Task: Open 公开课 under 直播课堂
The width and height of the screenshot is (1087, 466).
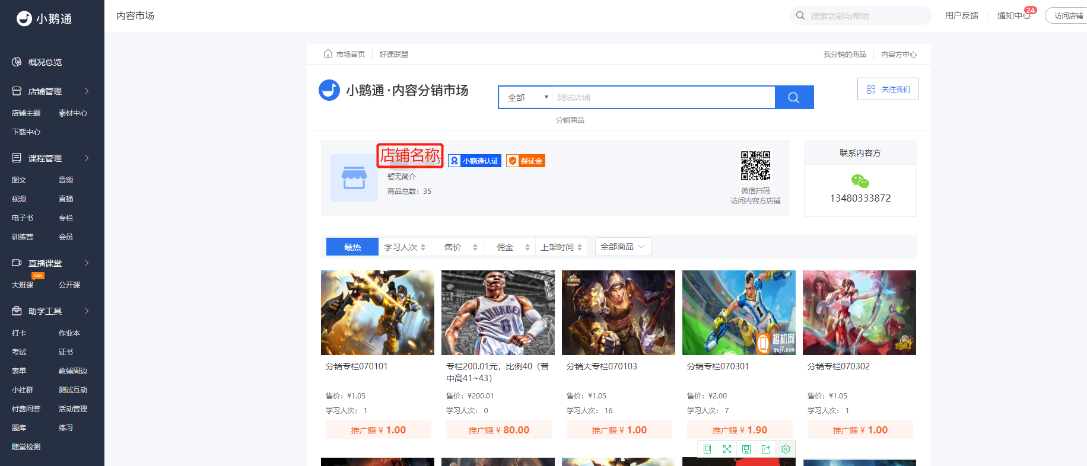Action: pos(69,285)
